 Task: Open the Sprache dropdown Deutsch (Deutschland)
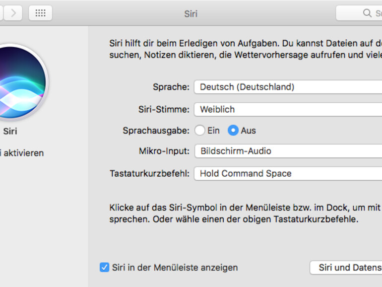pos(288,87)
